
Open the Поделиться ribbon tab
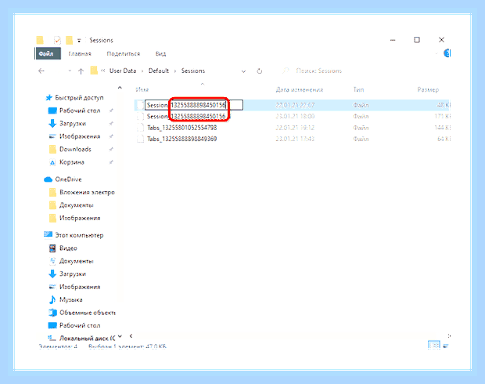tap(123, 53)
